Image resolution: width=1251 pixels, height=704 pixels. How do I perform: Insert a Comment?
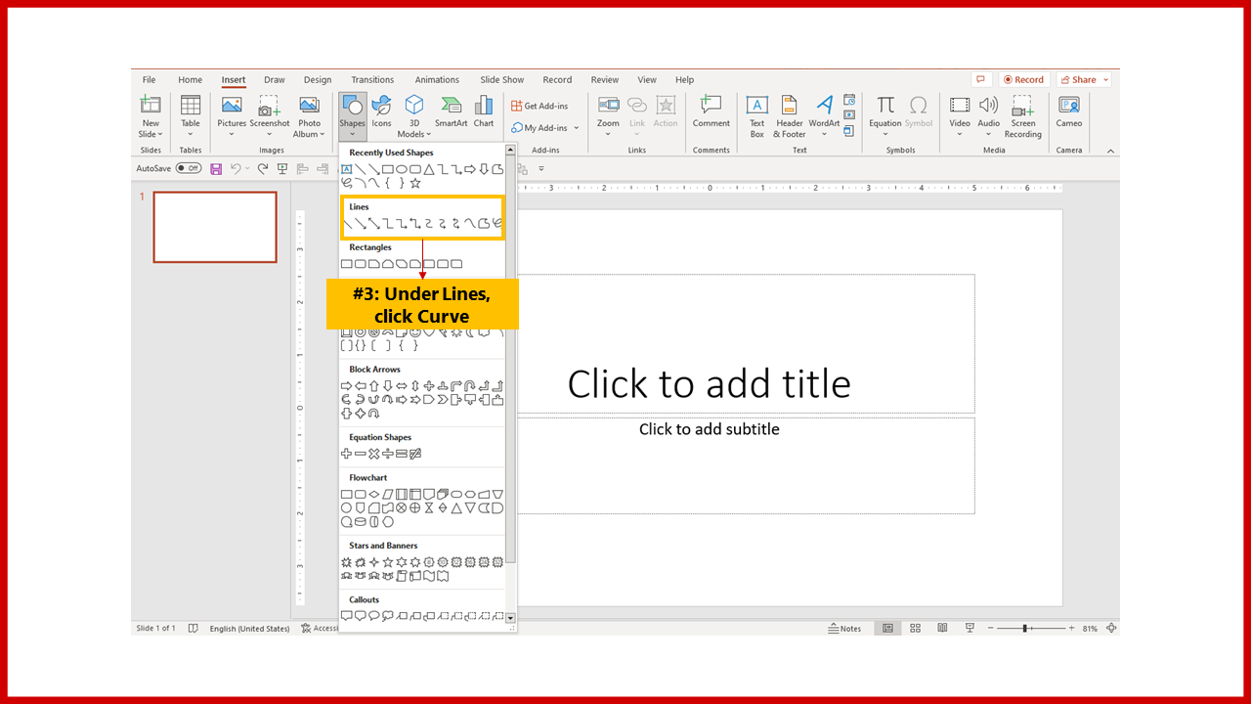tap(711, 111)
